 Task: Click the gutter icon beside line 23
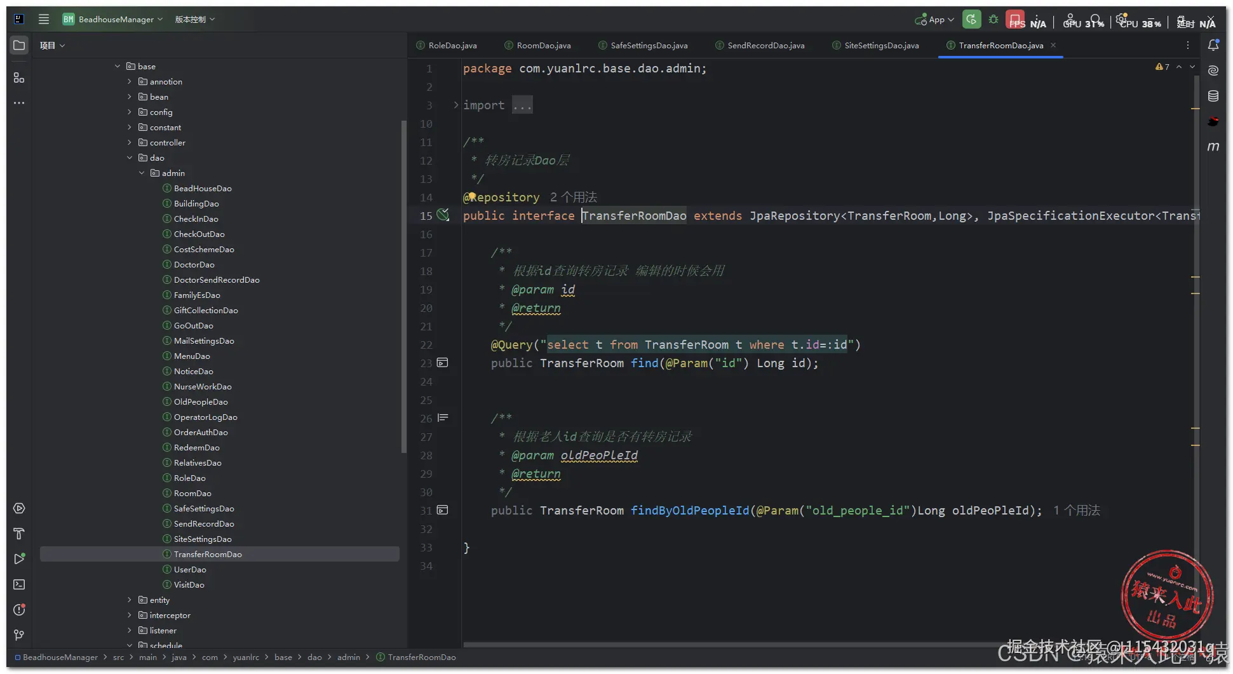coord(443,363)
